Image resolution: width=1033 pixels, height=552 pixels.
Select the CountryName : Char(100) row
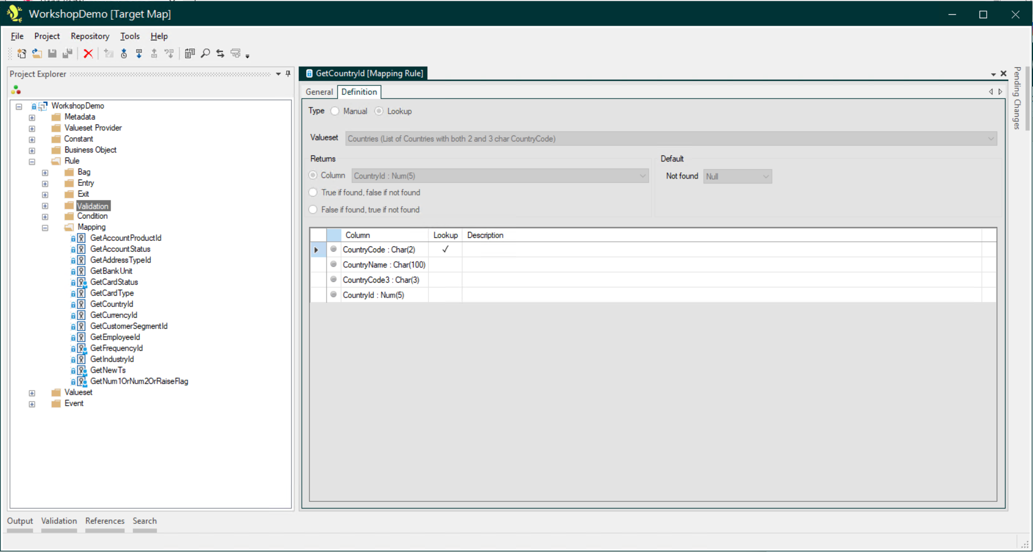click(x=384, y=265)
